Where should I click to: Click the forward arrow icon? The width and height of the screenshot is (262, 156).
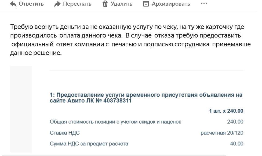point(57,4)
